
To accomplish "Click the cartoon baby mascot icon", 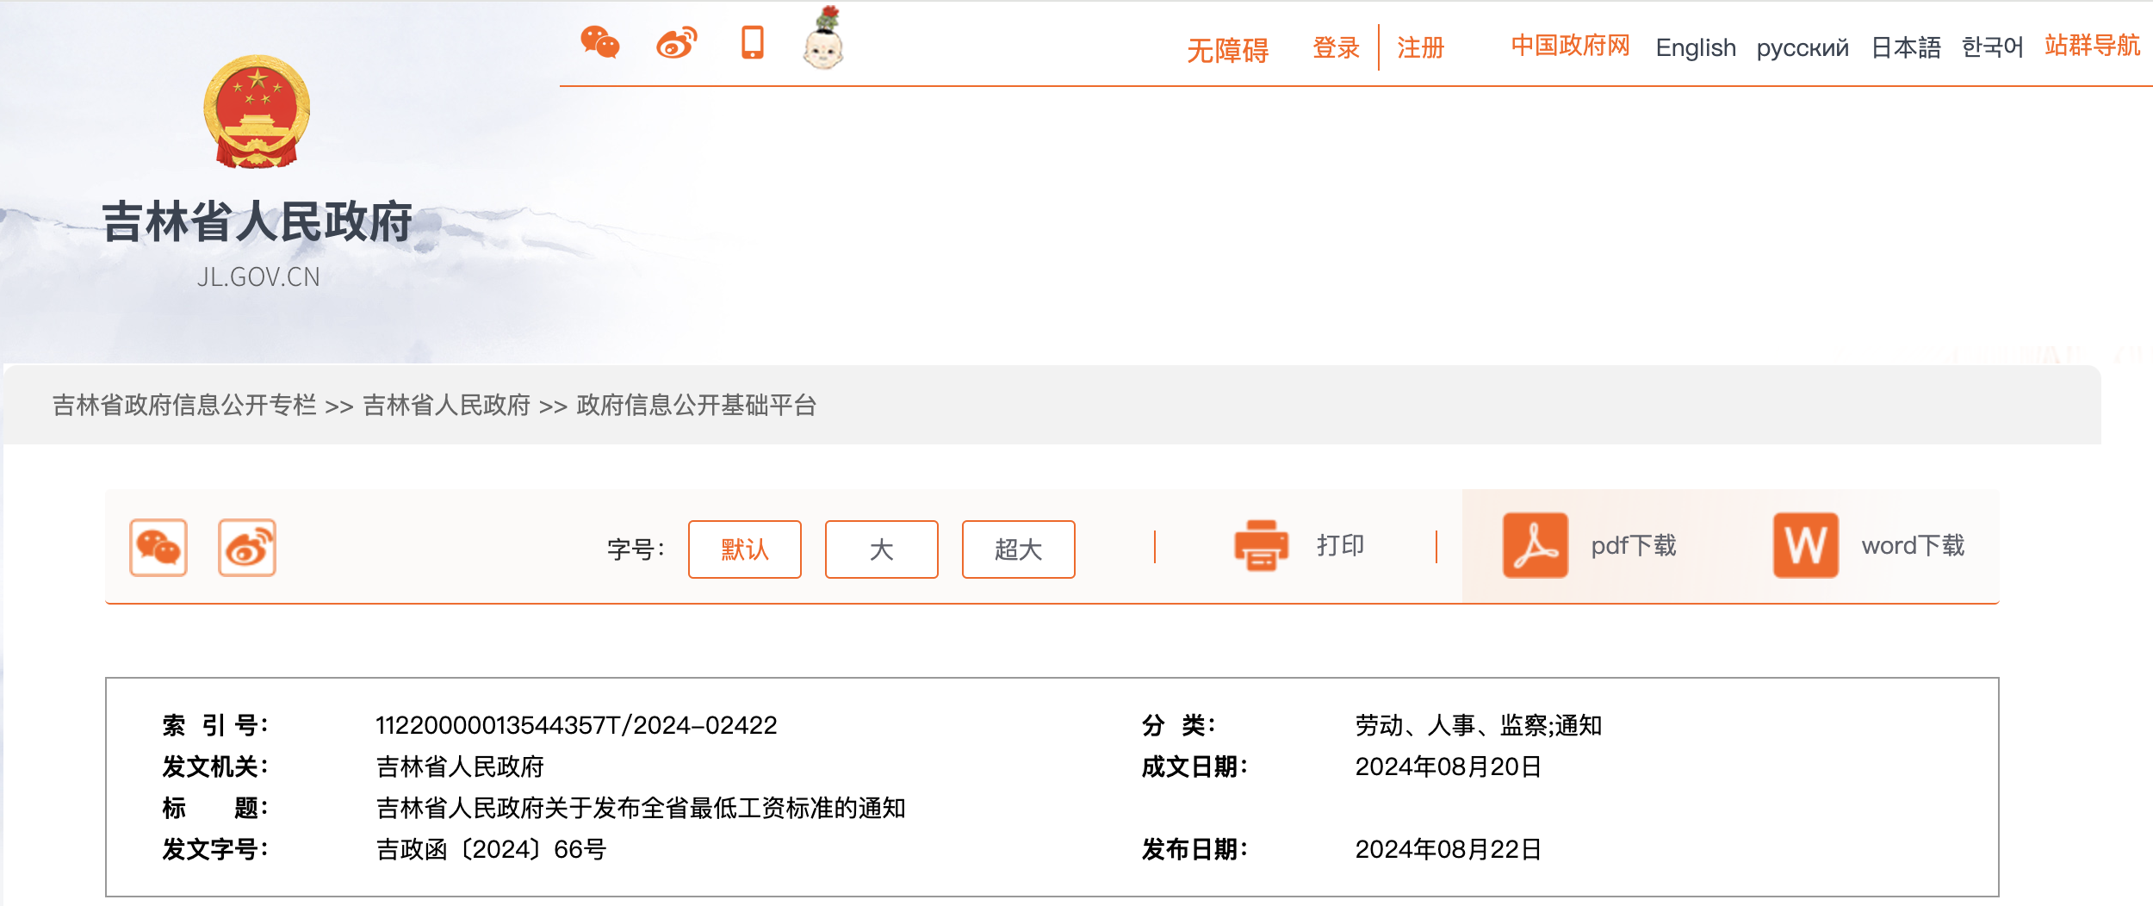I will pos(823,37).
